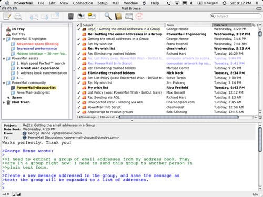The image size is (263, 197).
Task: Sort messages by Subject column header
Action: pos(123,25)
